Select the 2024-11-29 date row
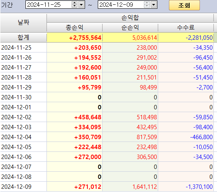This screenshot has height=194, width=217. [x=23, y=87]
